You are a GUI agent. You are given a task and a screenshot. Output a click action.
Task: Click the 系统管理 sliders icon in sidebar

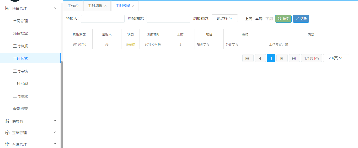[7, 144]
